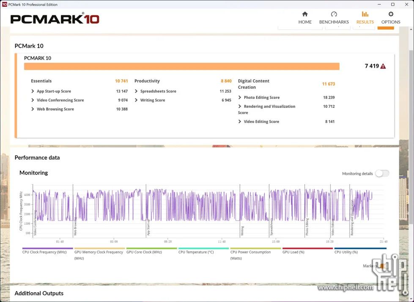
Task: Click the PCMark 10 title bar app icon
Action: (x=4, y=5)
